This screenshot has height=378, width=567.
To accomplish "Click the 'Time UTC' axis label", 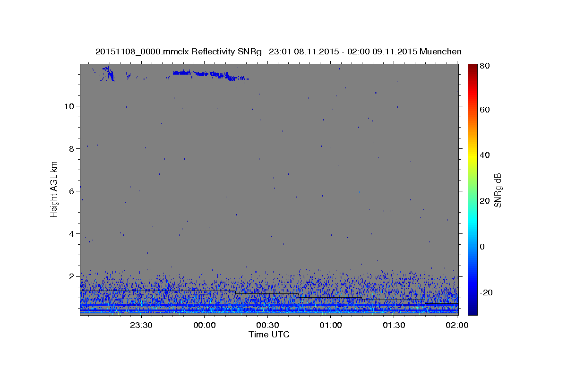I will tap(269, 335).
